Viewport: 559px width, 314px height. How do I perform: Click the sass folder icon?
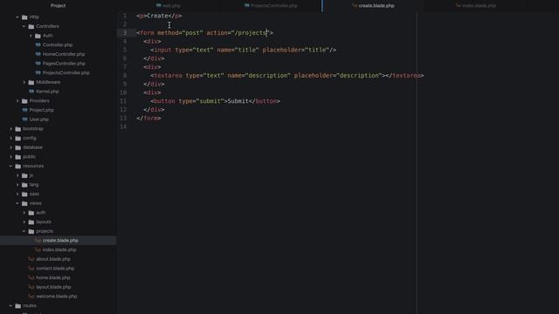[x=24, y=194]
